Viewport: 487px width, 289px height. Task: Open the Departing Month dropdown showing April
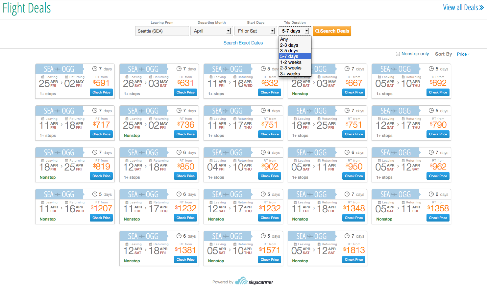(x=212, y=31)
